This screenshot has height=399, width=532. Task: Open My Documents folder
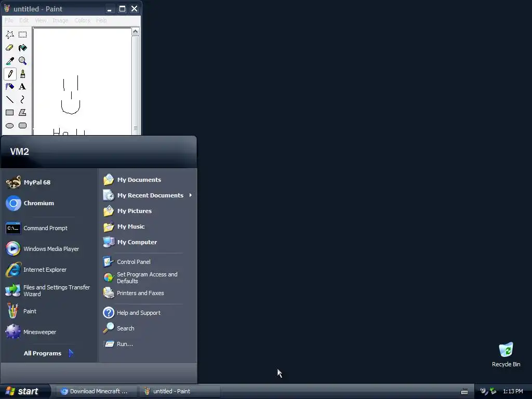point(148,179)
